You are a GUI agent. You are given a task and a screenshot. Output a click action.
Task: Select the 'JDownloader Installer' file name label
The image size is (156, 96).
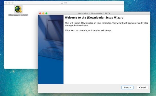point(18,15)
